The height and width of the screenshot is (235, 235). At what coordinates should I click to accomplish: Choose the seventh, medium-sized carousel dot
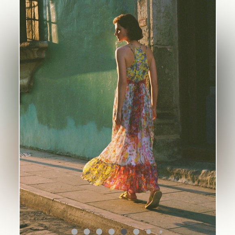[x=149, y=231]
